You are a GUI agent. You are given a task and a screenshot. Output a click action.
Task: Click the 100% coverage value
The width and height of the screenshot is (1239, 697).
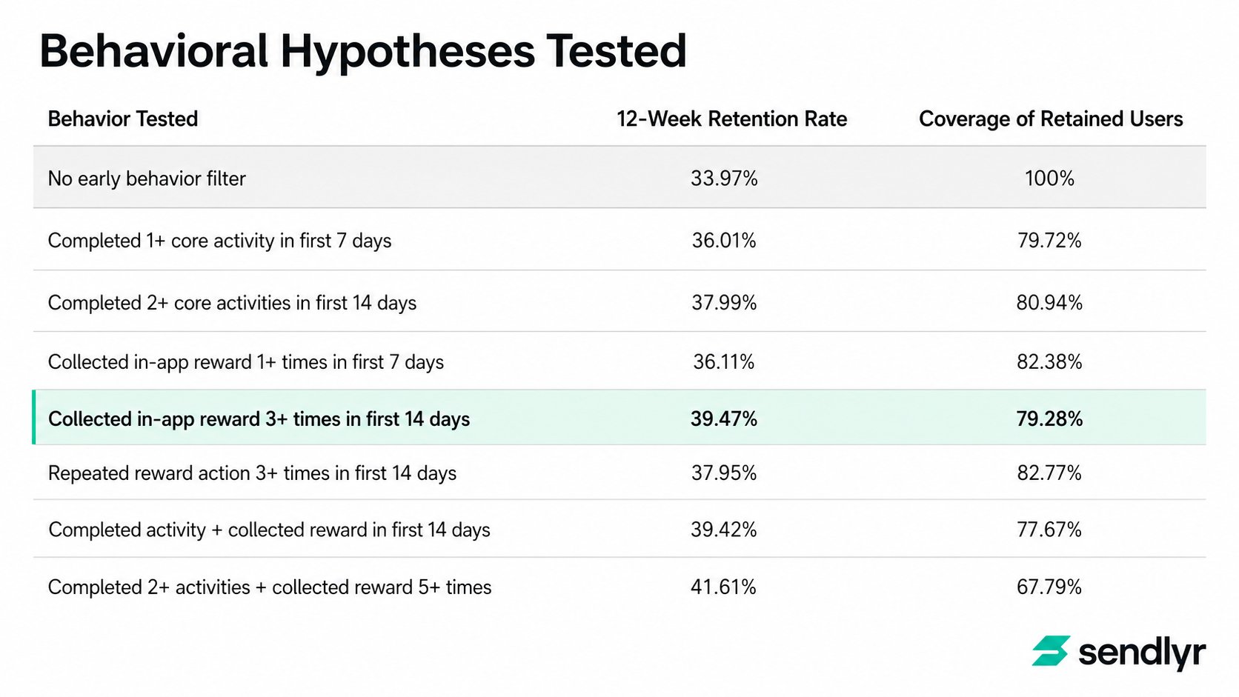point(1049,179)
